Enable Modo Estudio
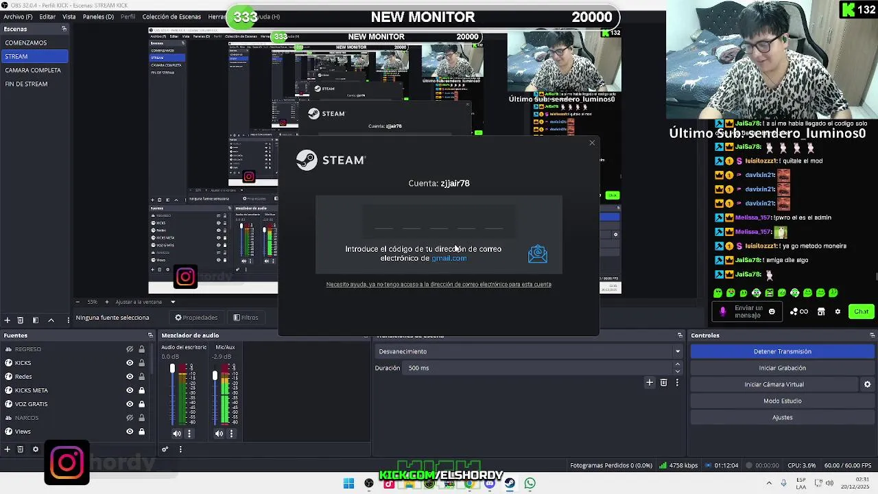Screen dimensions: 878x494 pyautogui.click(x=782, y=401)
